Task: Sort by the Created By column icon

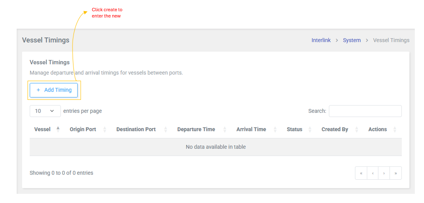Action: coord(357,129)
